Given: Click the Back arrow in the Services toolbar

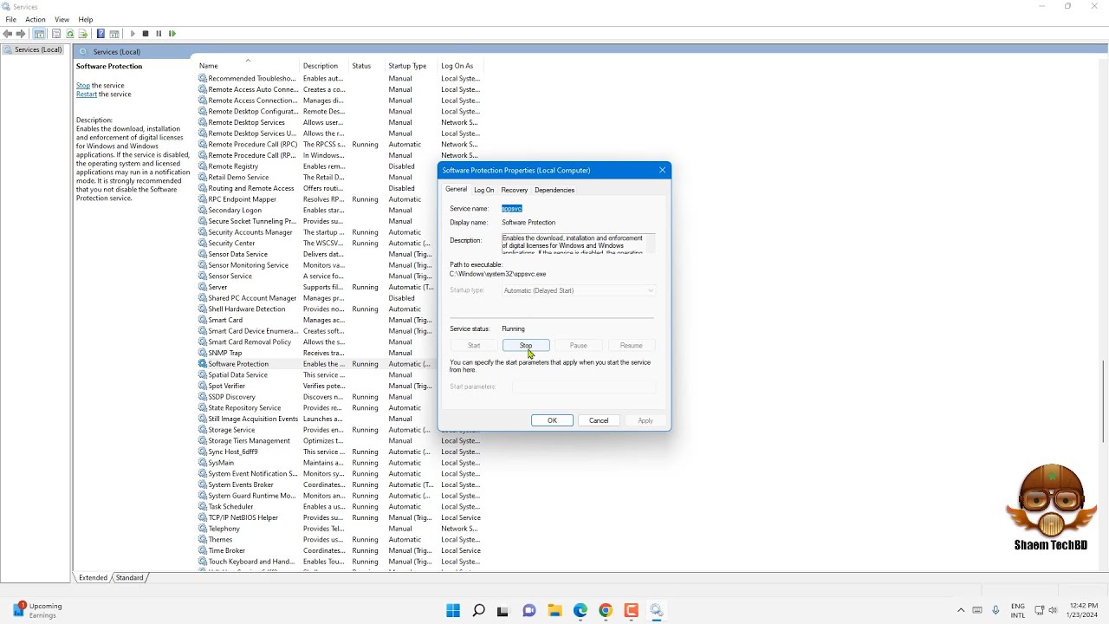Looking at the screenshot, I should point(8,34).
